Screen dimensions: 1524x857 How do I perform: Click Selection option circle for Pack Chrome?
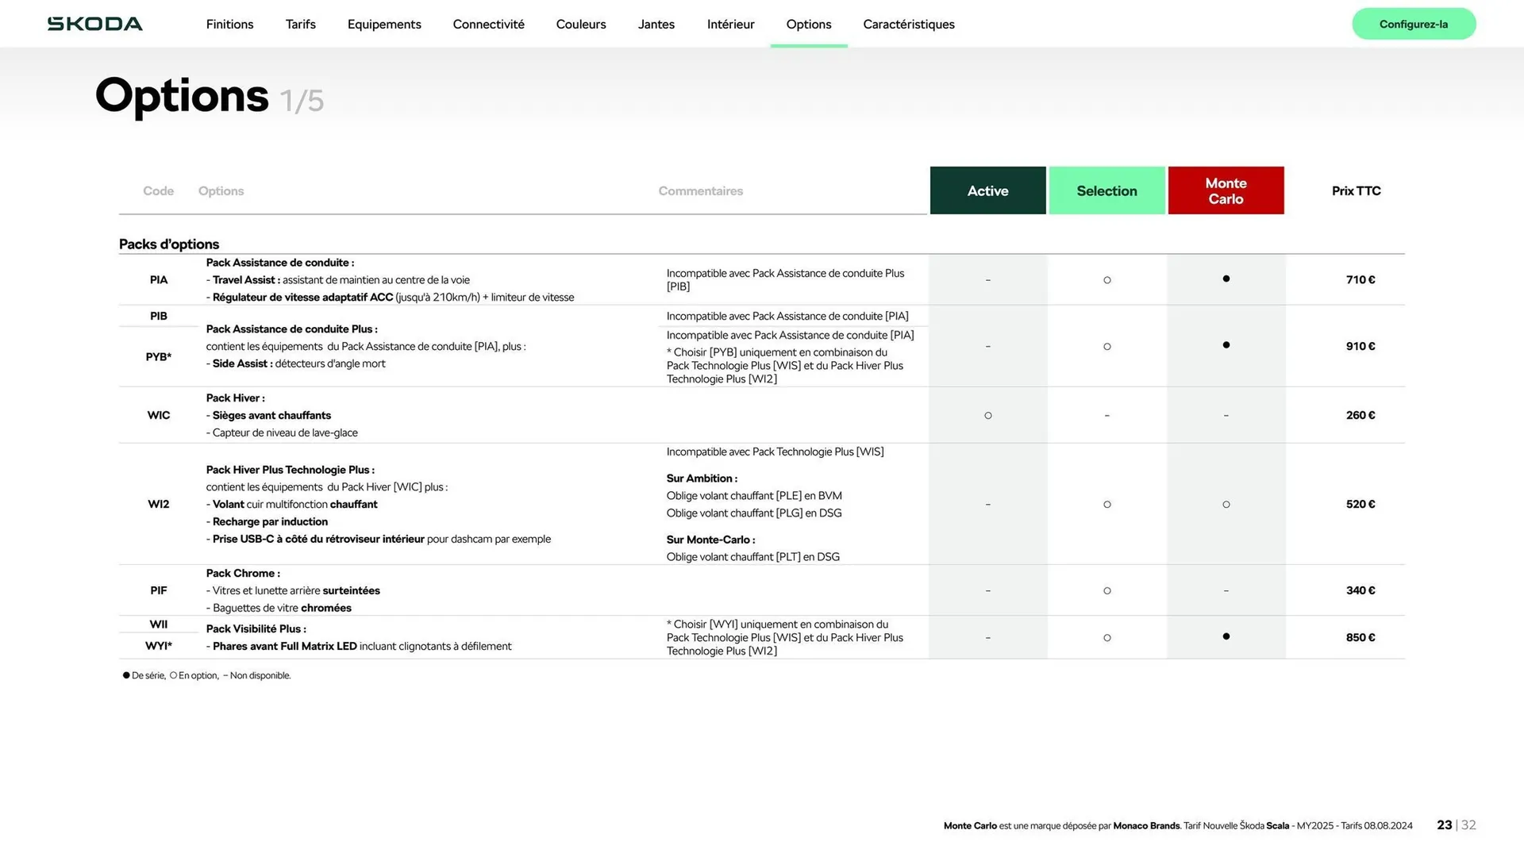pyautogui.click(x=1106, y=590)
